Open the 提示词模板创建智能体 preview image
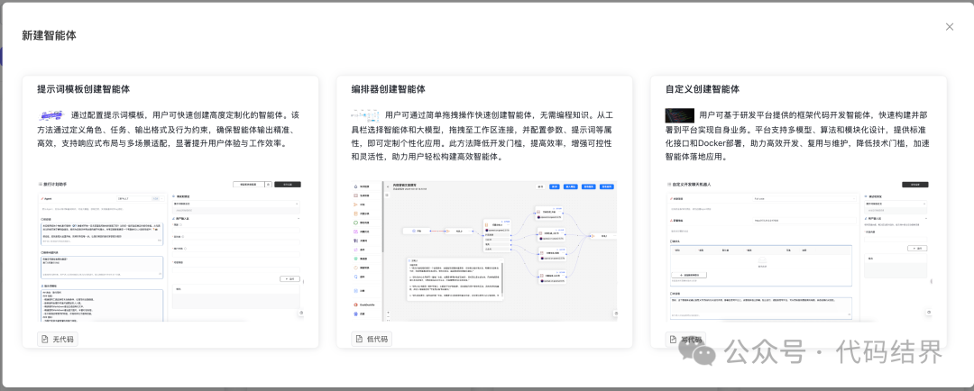This screenshot has width=974, height=391. click(x=170, y=248)
